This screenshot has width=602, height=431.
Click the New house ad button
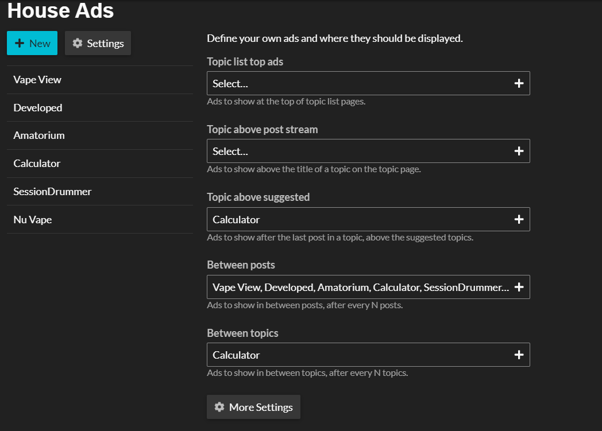pyautogui.click(x=32, y=44)
